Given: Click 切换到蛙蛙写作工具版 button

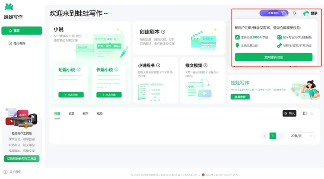Looking at the screenshot, I should (x=22, y=159).
